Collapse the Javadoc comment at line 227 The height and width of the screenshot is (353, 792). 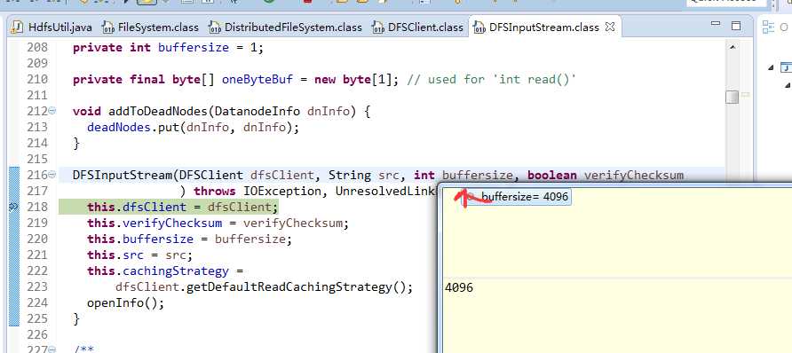(x=52, y=349)
